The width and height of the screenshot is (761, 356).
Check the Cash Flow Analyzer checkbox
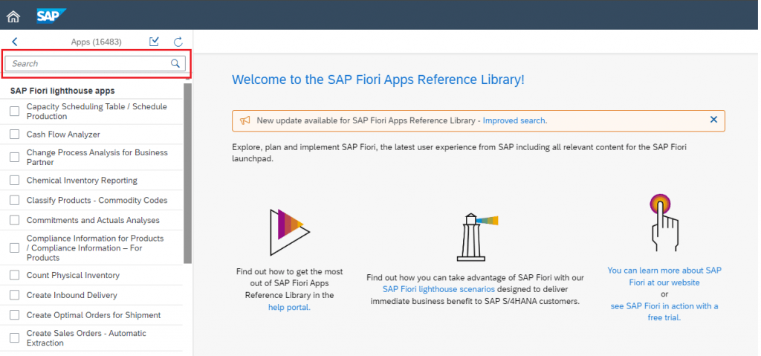pos(15,134)
